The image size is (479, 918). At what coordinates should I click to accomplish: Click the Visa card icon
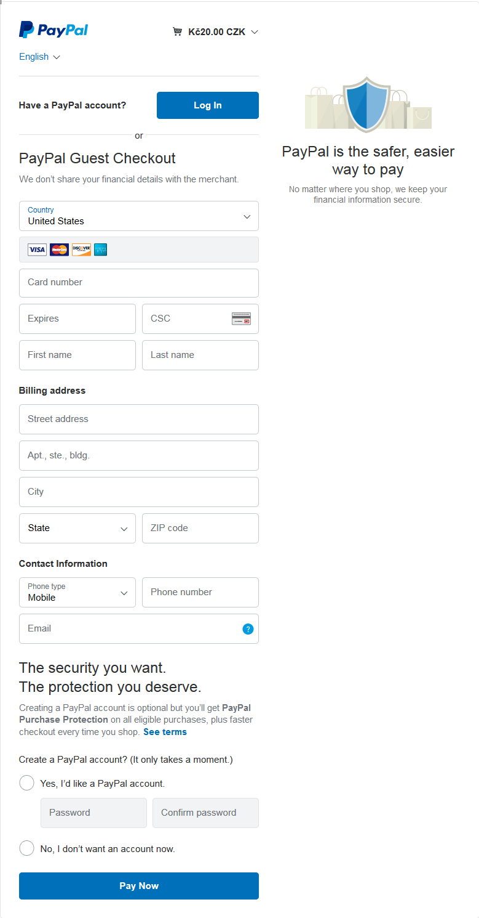37,250
